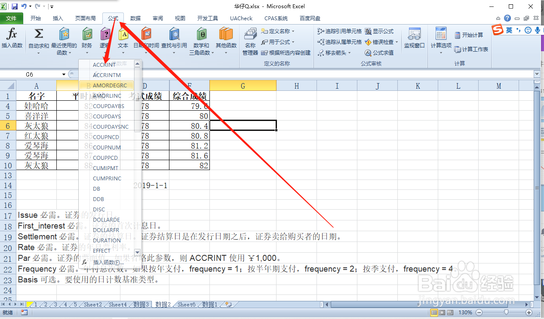Expand Error Checking (错误检查) dropdown
The width and height of the screenshot is (544, 319).
pos(396,42)
